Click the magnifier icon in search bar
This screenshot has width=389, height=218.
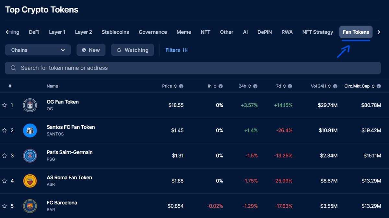pos(13,68)
